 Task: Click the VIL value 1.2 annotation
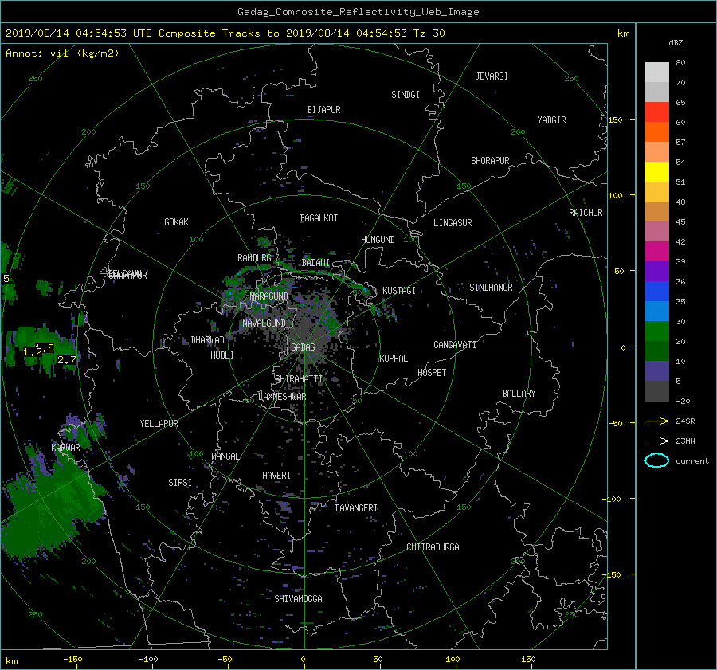pyautogui.click(x=33, y=351)
